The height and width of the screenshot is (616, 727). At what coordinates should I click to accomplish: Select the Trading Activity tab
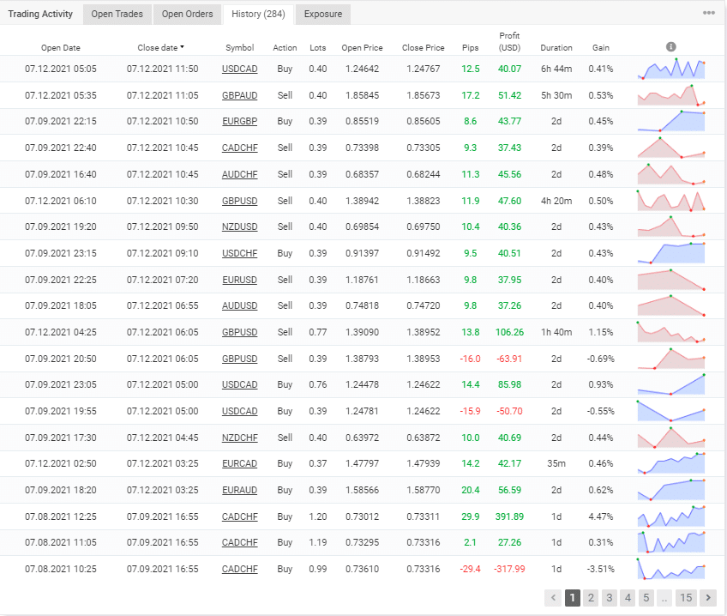tap(40, 14)
